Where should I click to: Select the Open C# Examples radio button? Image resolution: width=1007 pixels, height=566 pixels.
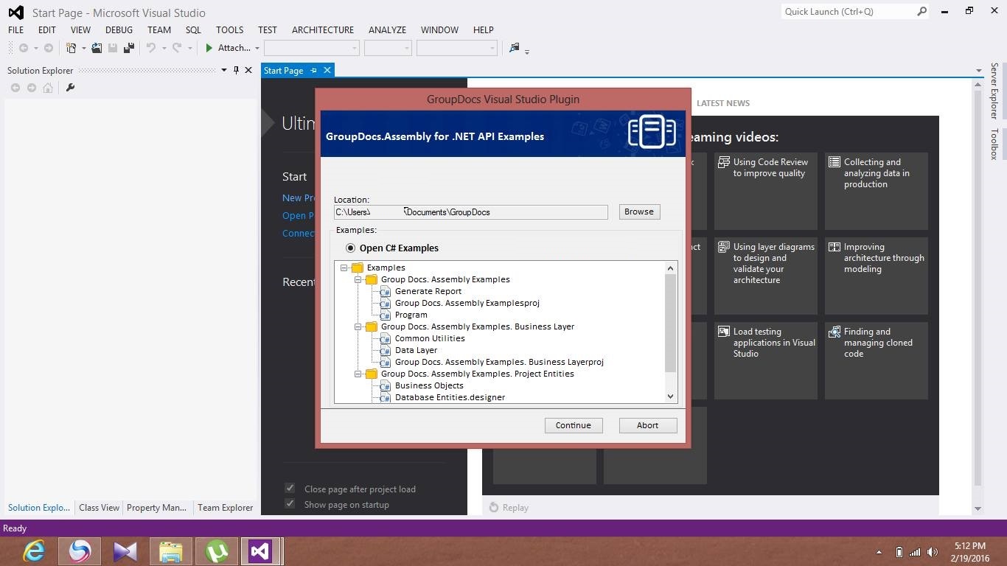click(x=350, y=248)
